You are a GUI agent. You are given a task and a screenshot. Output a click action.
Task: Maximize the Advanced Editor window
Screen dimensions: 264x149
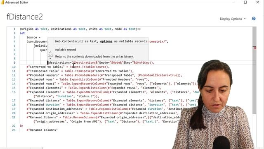coord(245,2)
